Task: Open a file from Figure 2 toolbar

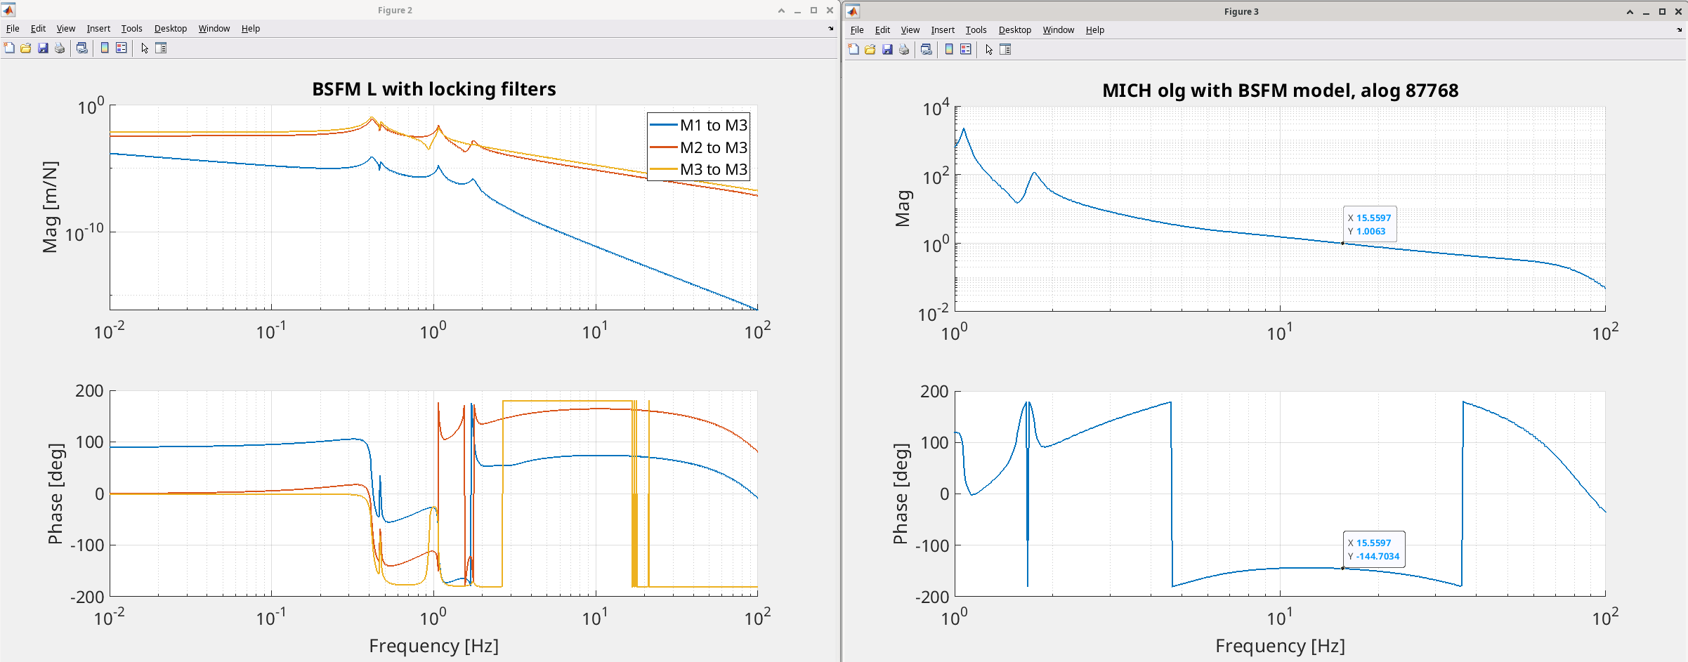Action: (x=26, y=48)
